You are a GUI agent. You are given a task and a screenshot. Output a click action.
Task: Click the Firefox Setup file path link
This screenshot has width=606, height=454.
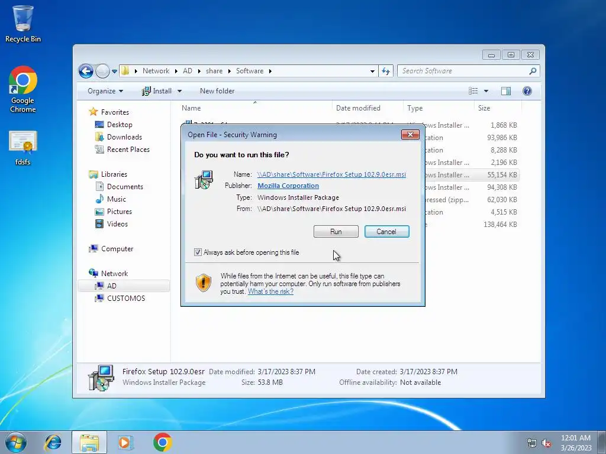coord(331,174)
